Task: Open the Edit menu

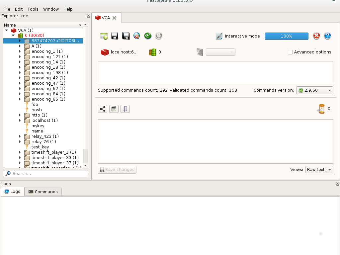Action: tap(19, 9)
